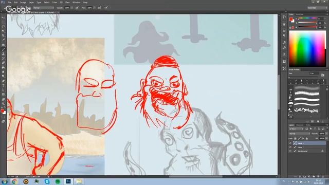
Task: Select the Brush tool in toolbar
Action: 3,49
